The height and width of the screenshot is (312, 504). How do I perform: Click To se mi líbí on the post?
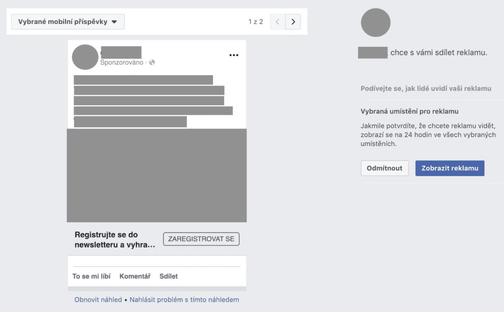point(91,276)
